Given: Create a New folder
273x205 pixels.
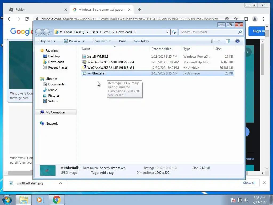Looking at the screenshot, I should tap(142, 41).
